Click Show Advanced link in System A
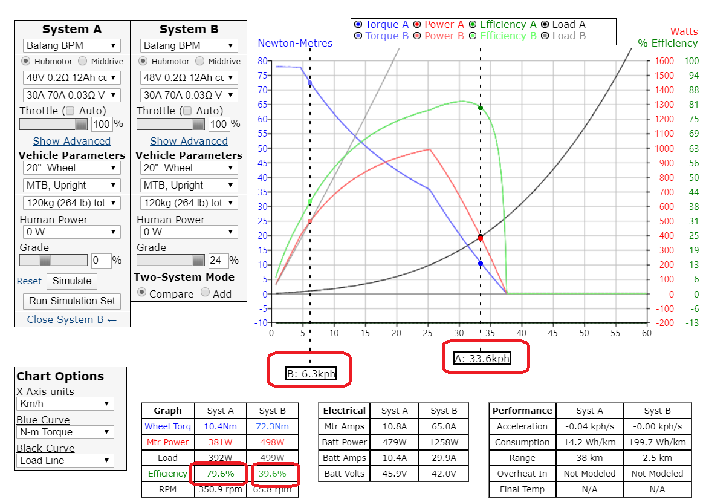Image resolution: width=706 pixels, height=502 pixels. pos(71,141)
